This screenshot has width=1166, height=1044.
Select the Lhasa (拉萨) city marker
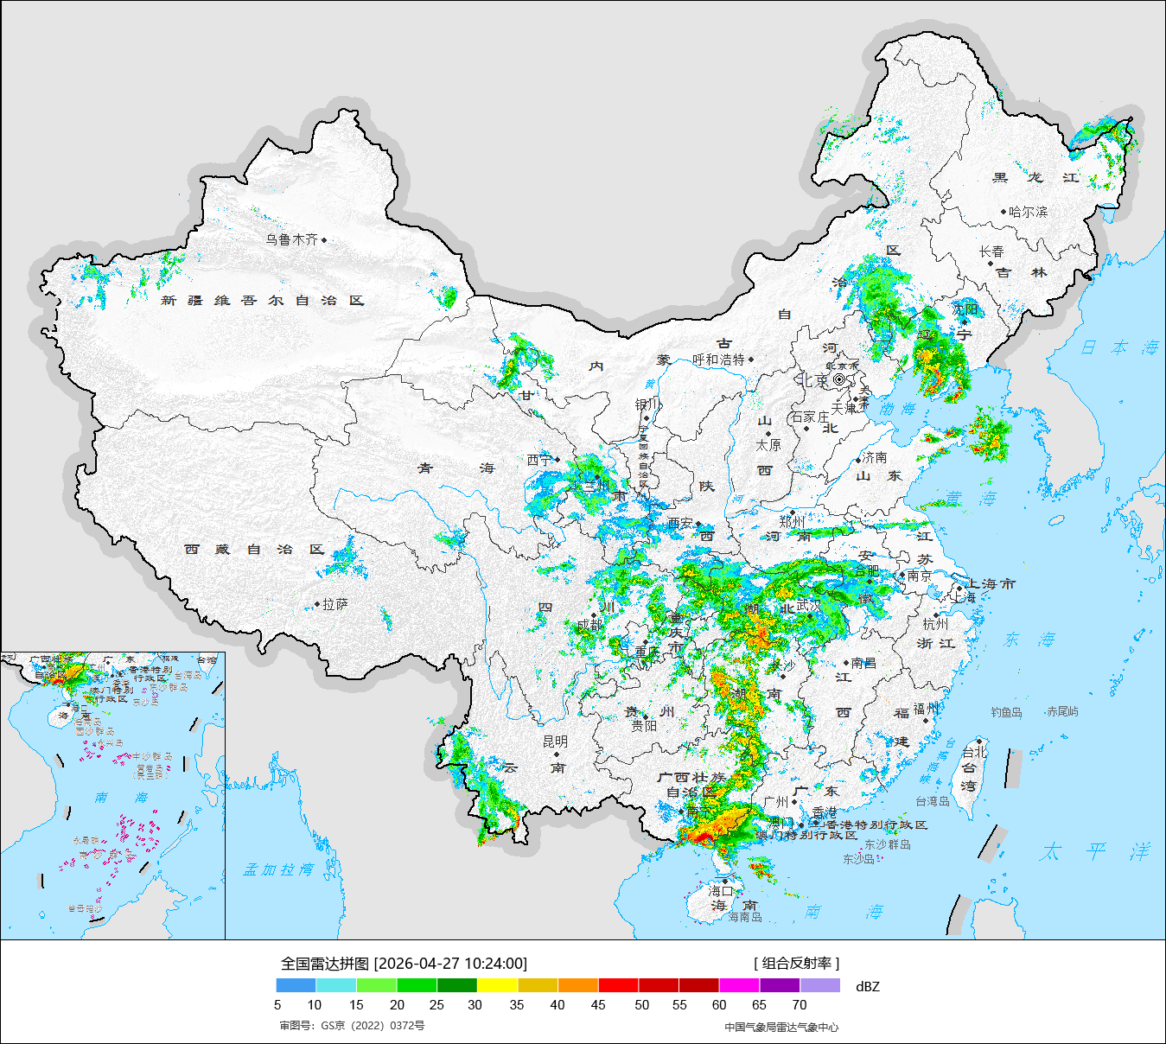317,605
